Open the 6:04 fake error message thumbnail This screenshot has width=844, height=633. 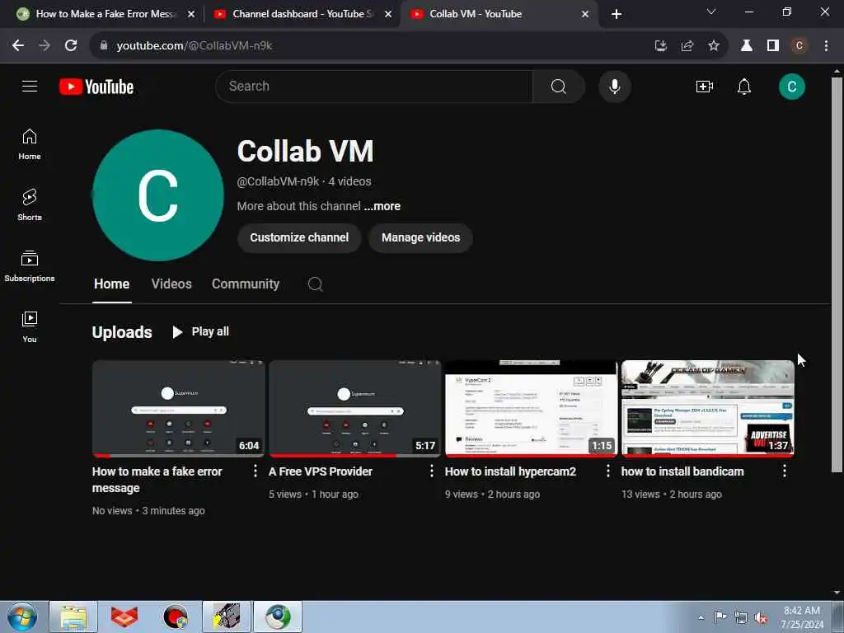[x=178, y=409]
